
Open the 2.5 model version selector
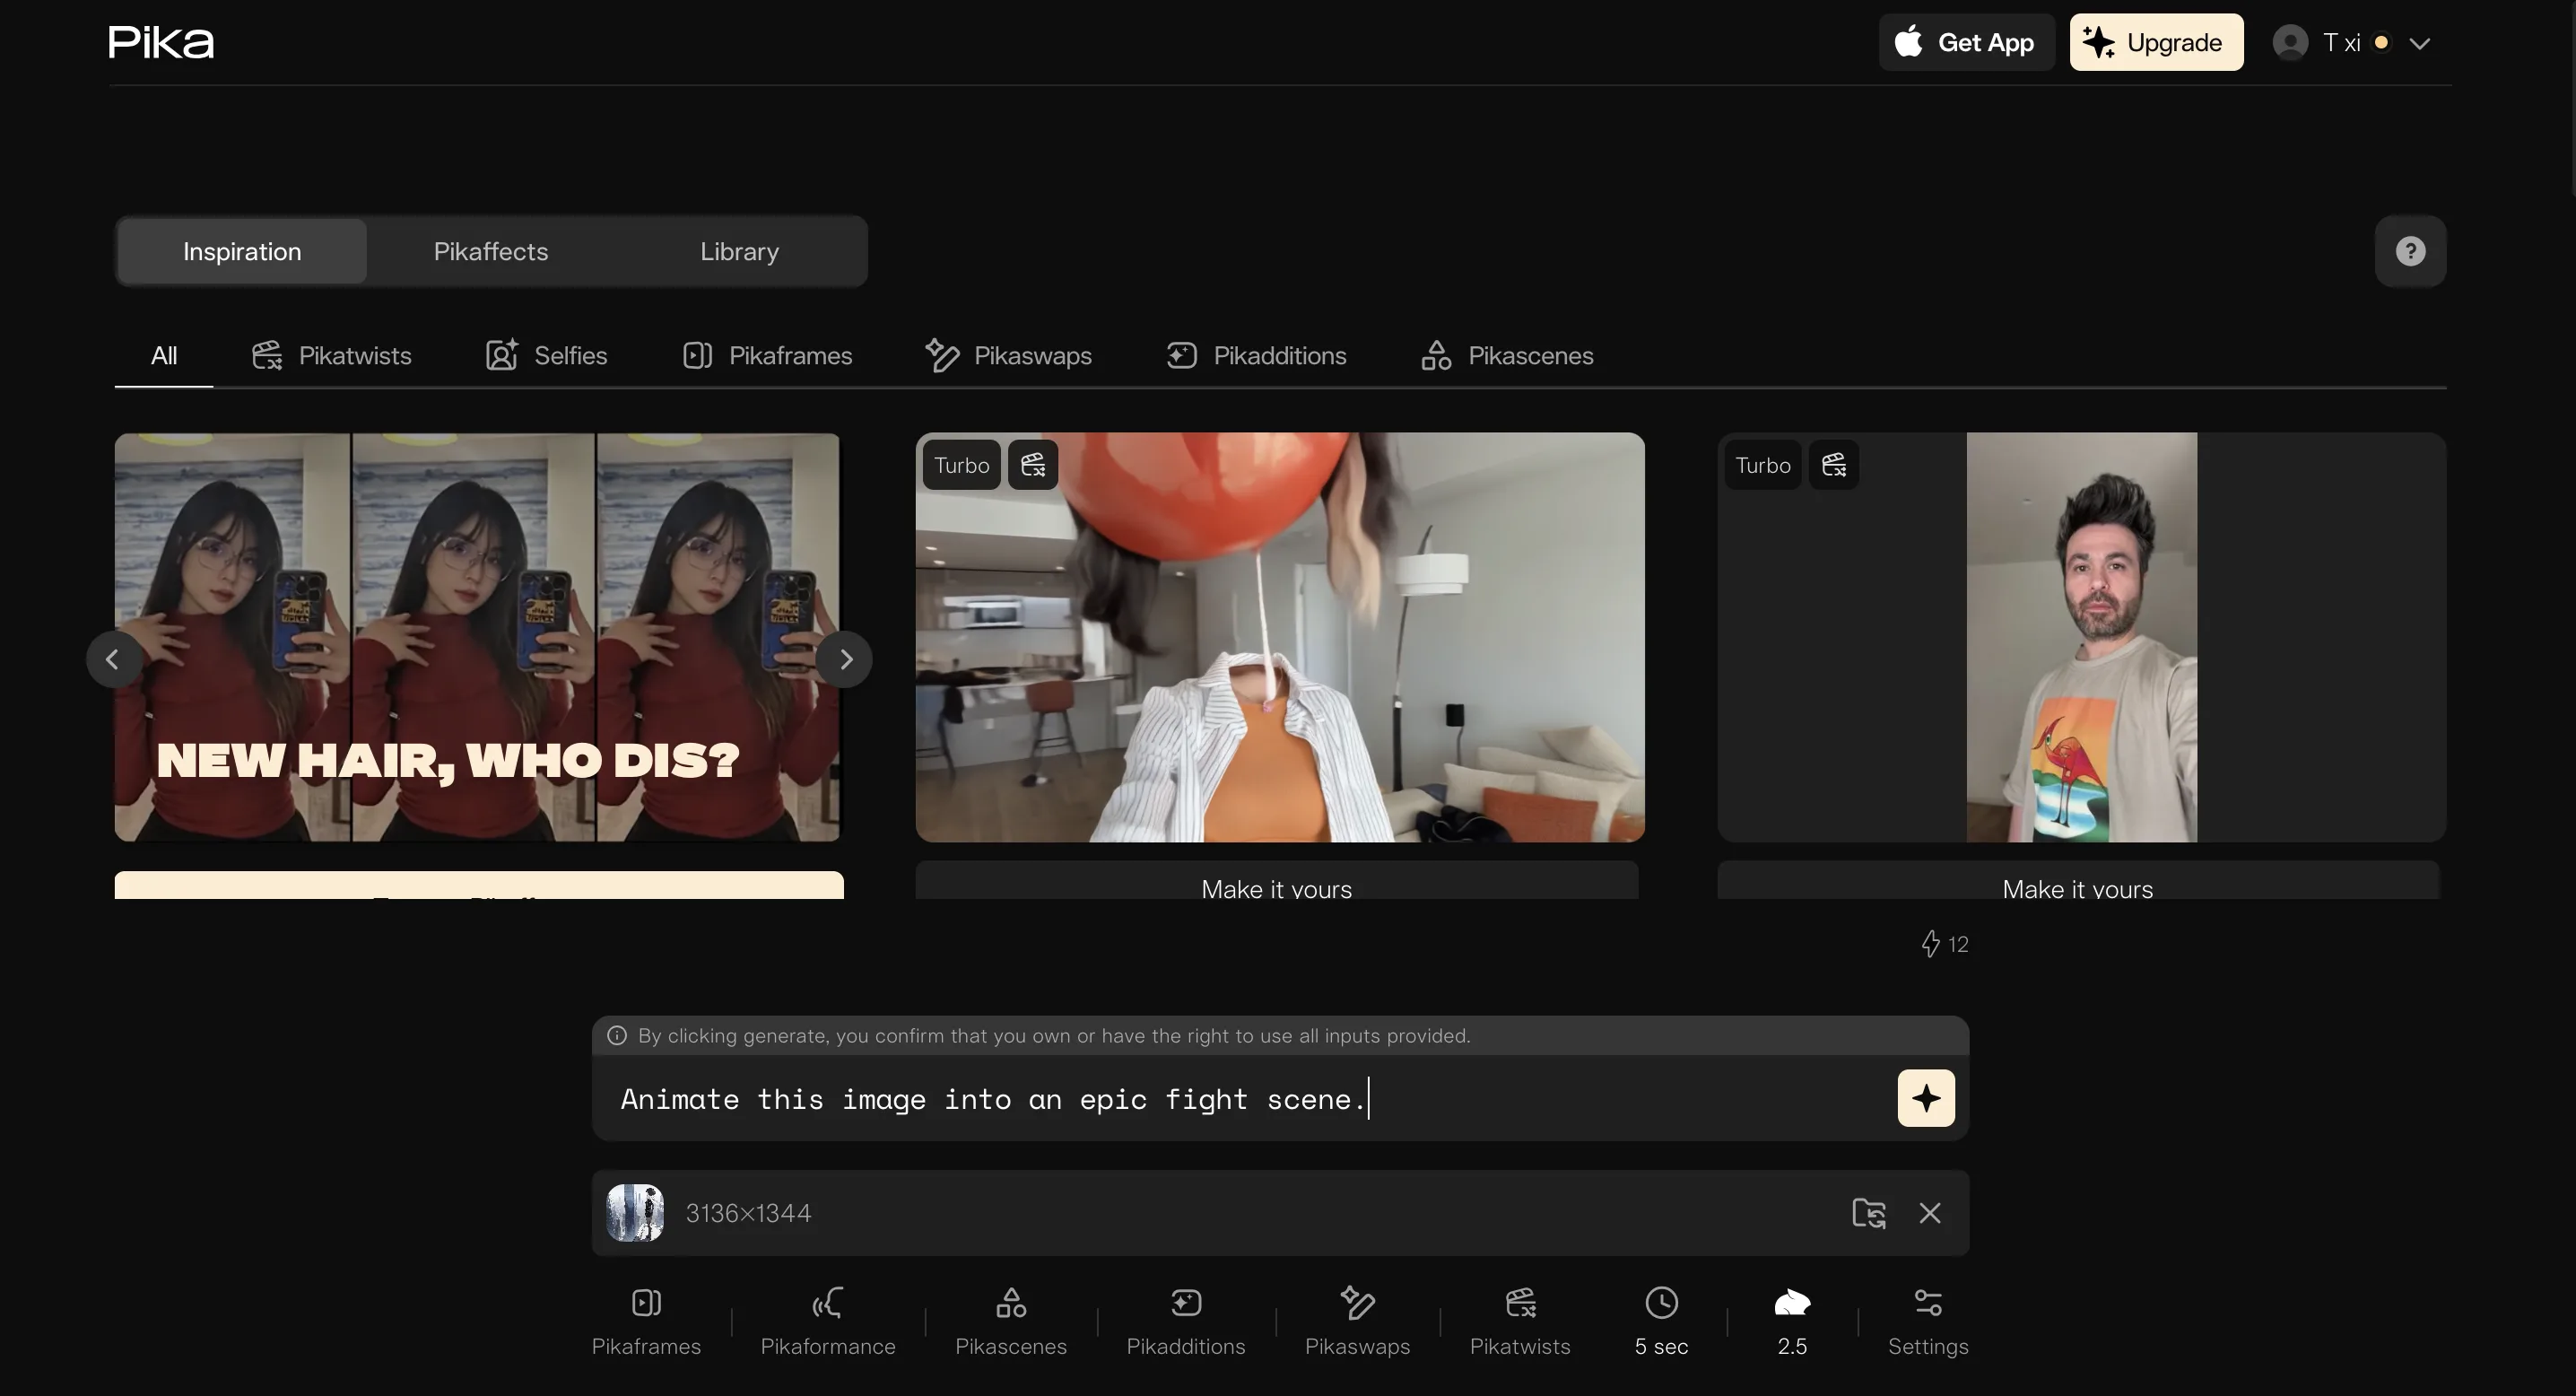[1791, 1321]
